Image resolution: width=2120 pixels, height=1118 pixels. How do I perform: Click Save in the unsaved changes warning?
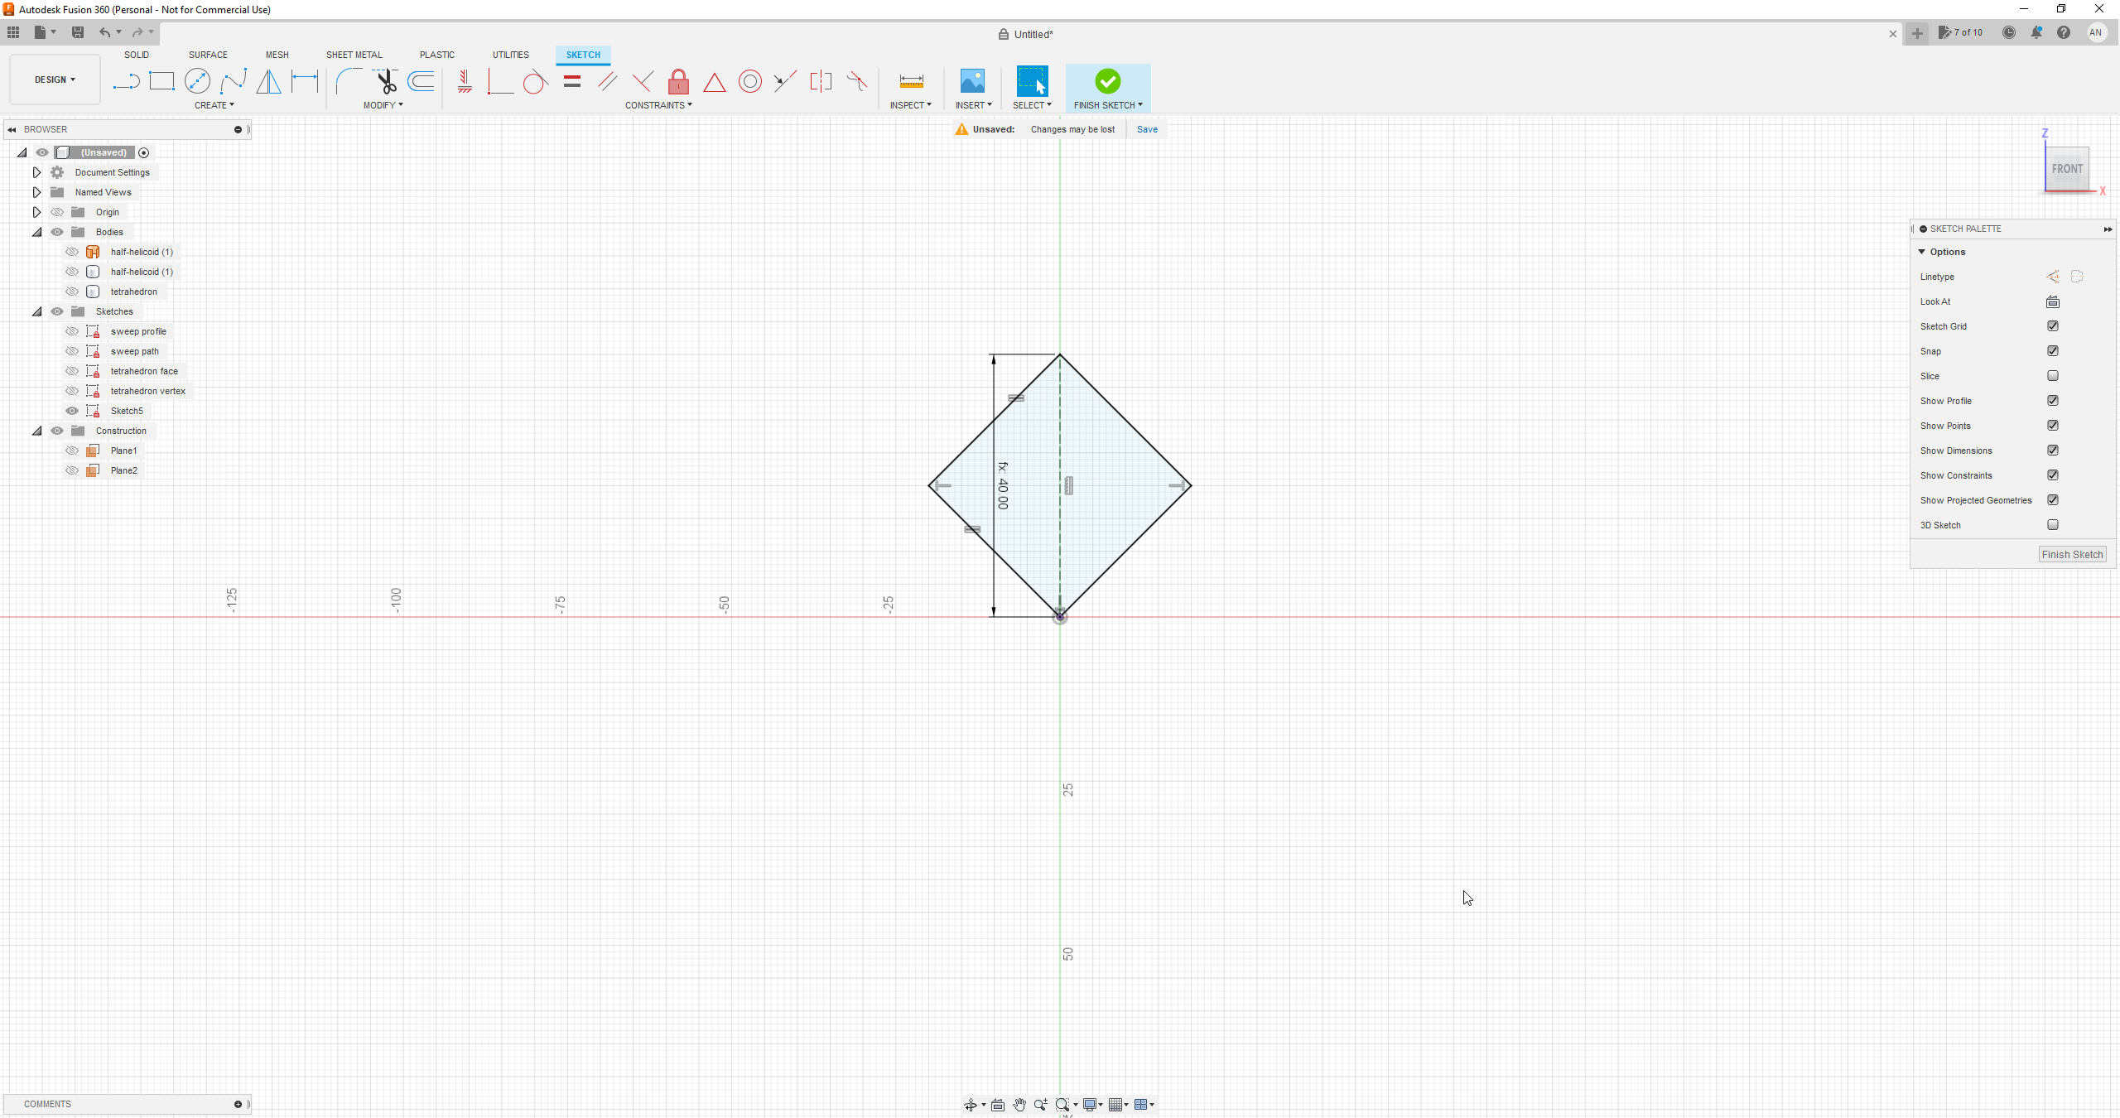(x=1146, y=129)
